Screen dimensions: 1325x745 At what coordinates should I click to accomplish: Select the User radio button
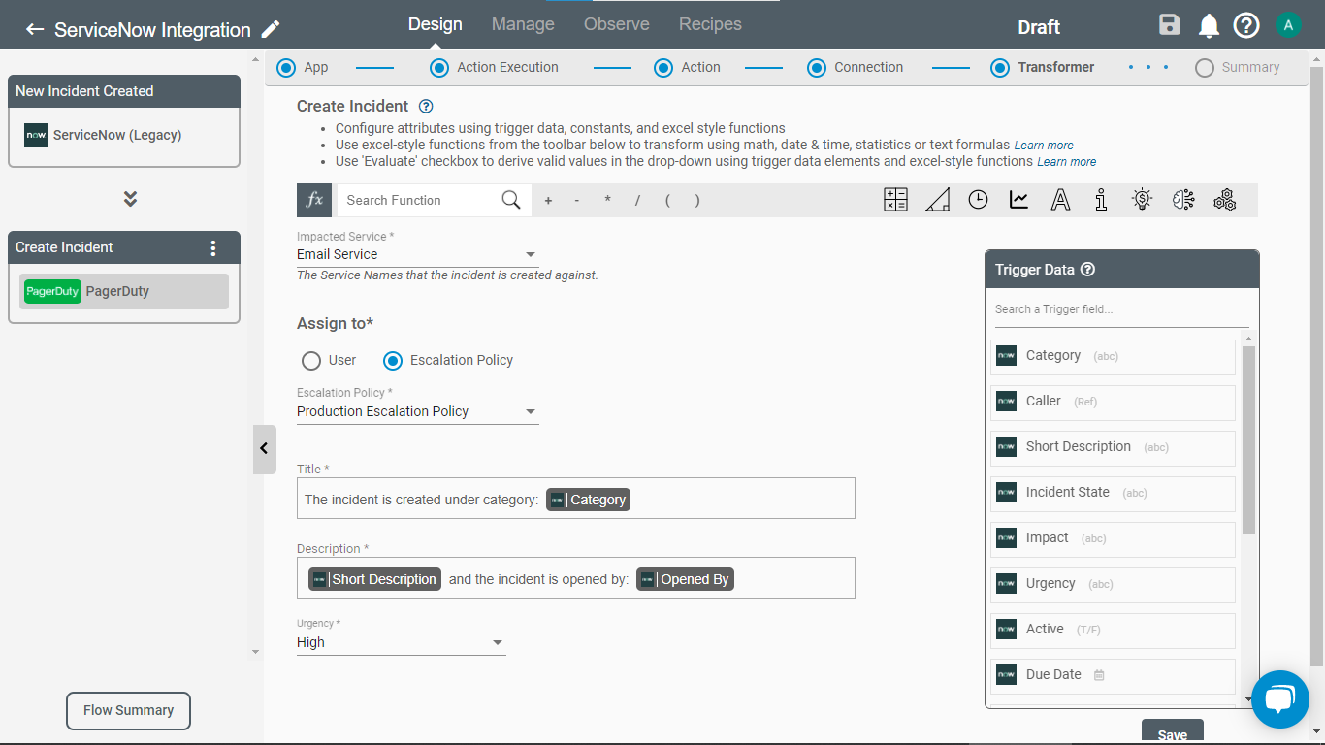pyautogui.click(x=310, y=361)
